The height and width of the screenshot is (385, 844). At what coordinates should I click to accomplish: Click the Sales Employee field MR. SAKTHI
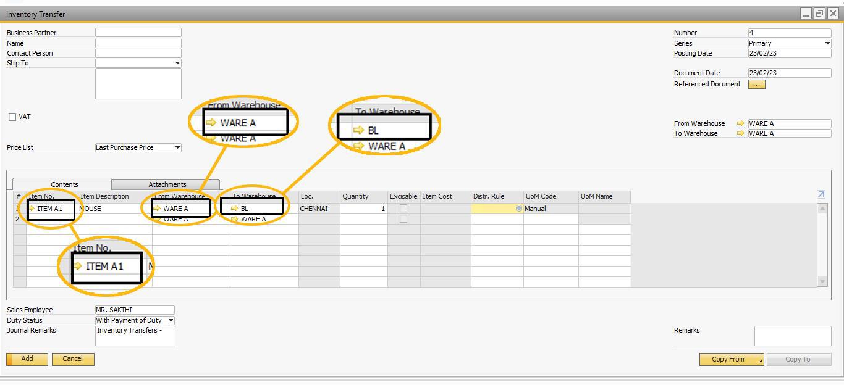click(x=135, y=310)
